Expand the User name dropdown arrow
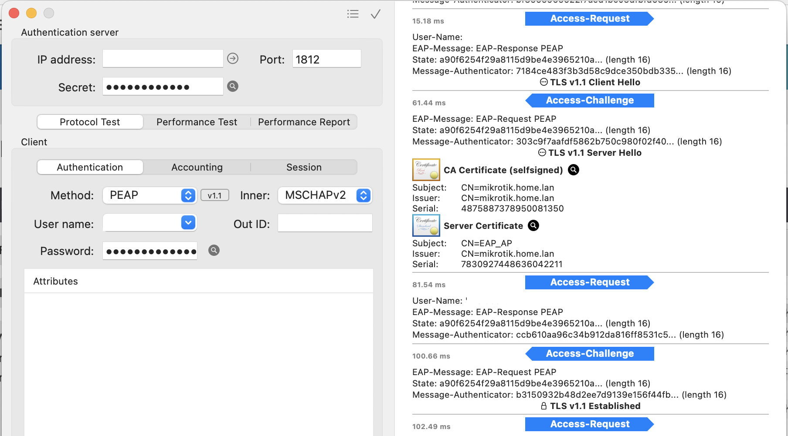788x436 pixels. click(188, 223)
